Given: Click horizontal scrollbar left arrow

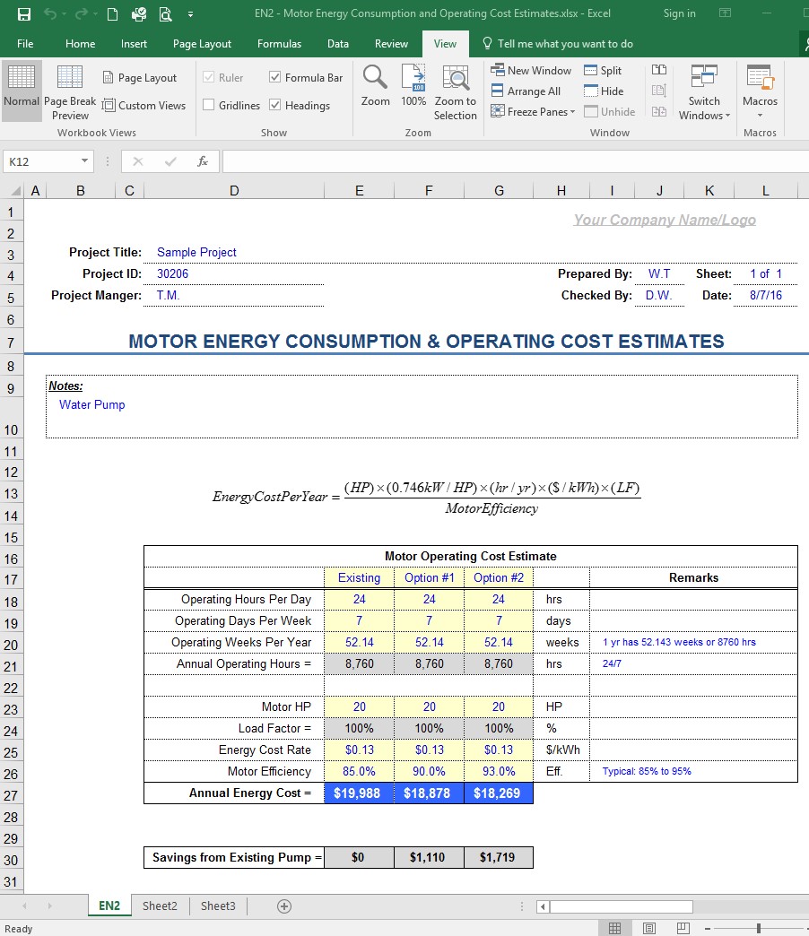Looking at the screenshot, I should 543,906.
